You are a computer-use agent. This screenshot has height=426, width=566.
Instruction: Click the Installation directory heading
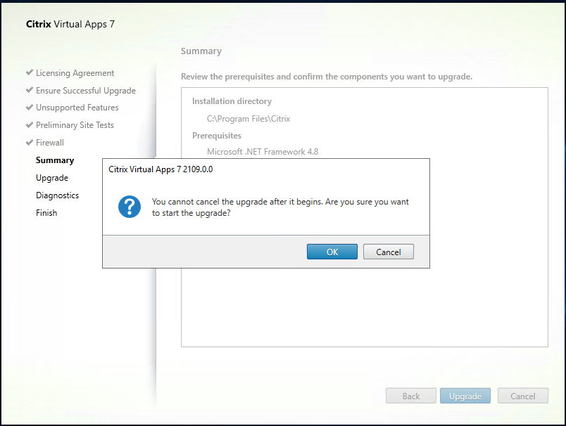coord(232,101)
